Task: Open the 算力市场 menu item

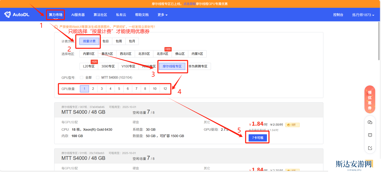Action: point(56,15)
